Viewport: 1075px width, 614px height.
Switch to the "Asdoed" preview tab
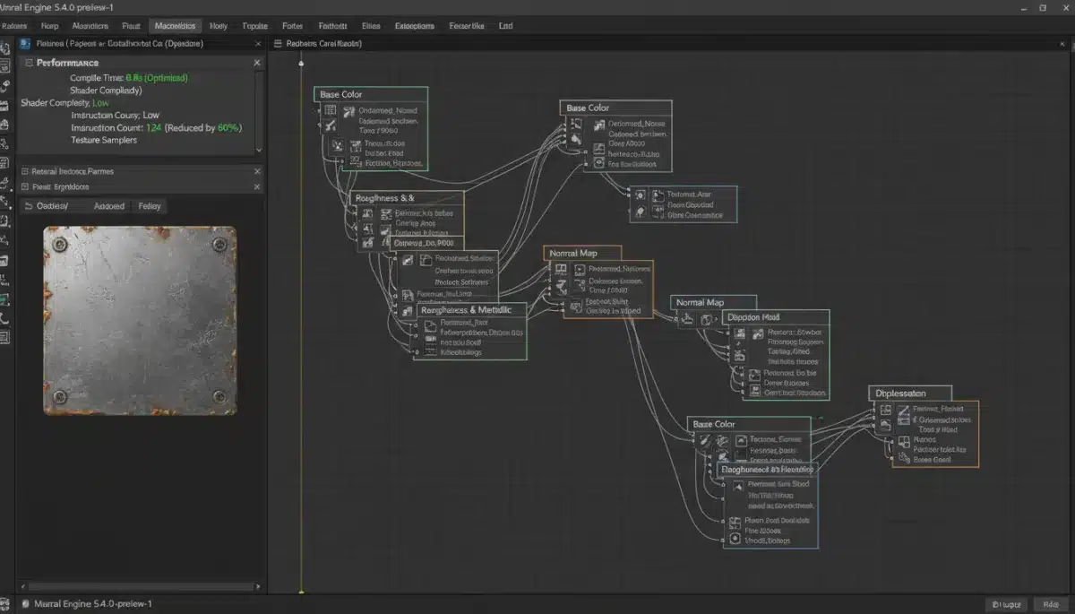point(109,205)
